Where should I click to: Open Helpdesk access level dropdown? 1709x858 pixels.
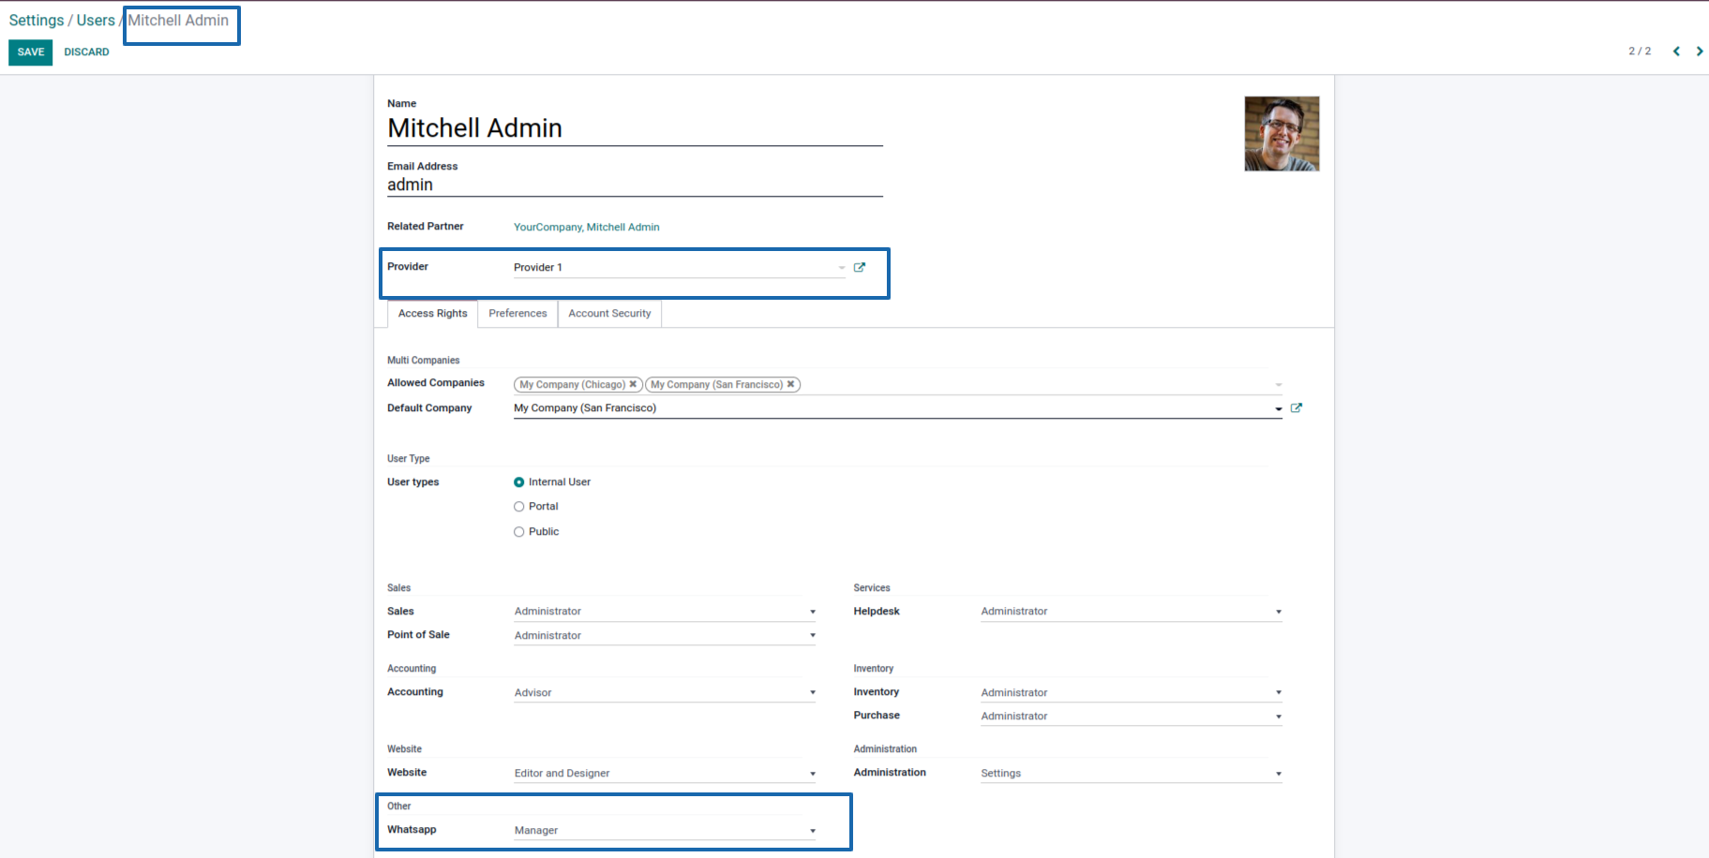1130,612
